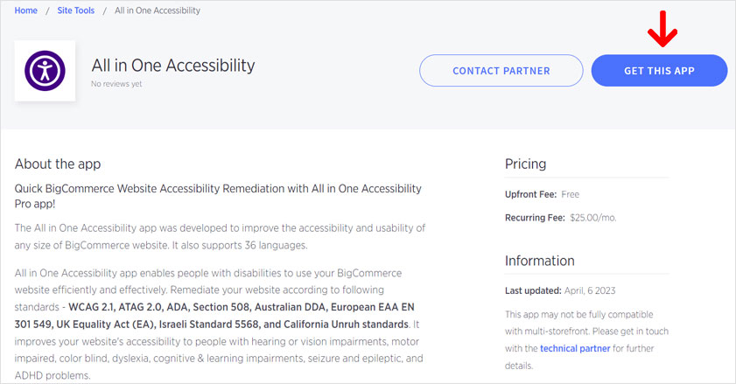This screenshot has height=384, width=736.
Task: Click the Information section heading
Action: coord(540,261)
